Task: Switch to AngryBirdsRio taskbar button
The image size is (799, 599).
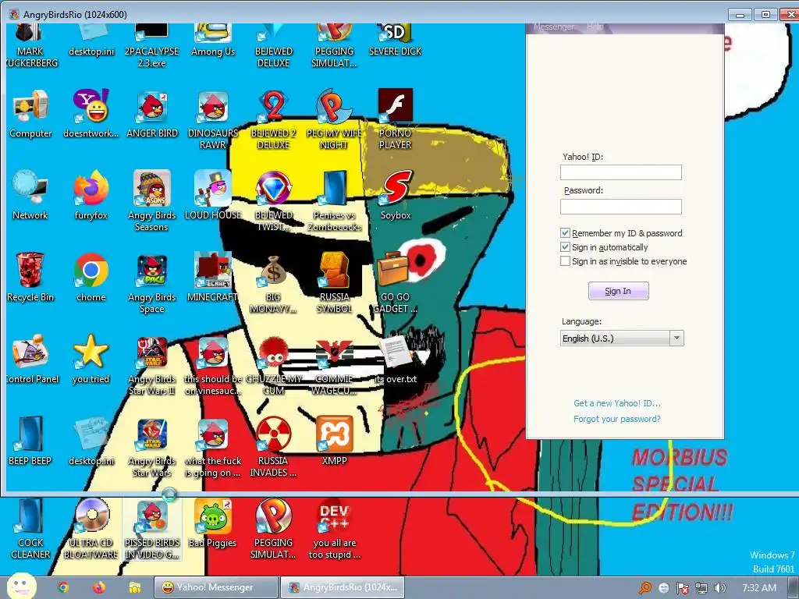Action: click(343, 587)
